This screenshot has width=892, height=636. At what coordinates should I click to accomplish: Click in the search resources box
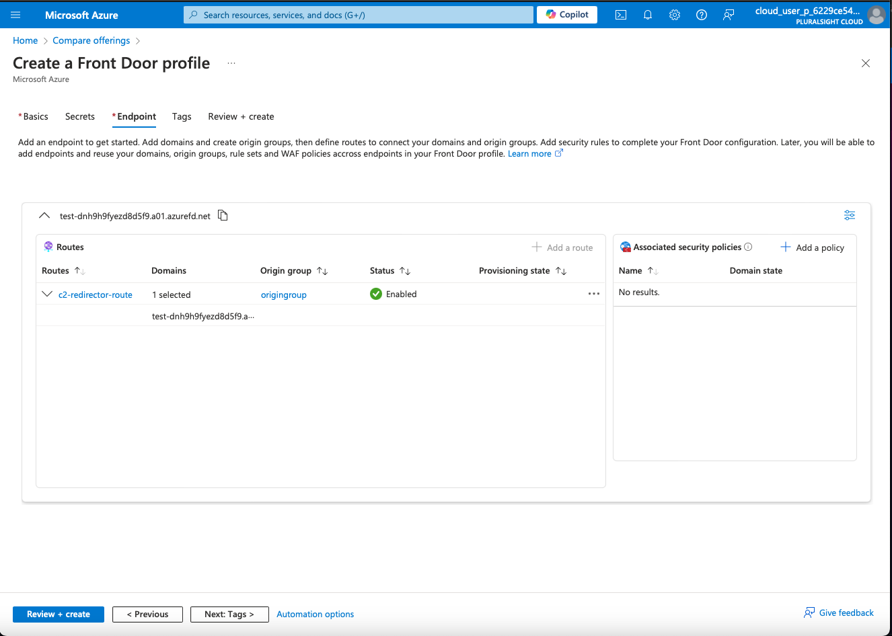359,15
